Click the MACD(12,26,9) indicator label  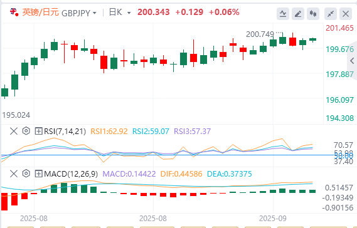71,174
